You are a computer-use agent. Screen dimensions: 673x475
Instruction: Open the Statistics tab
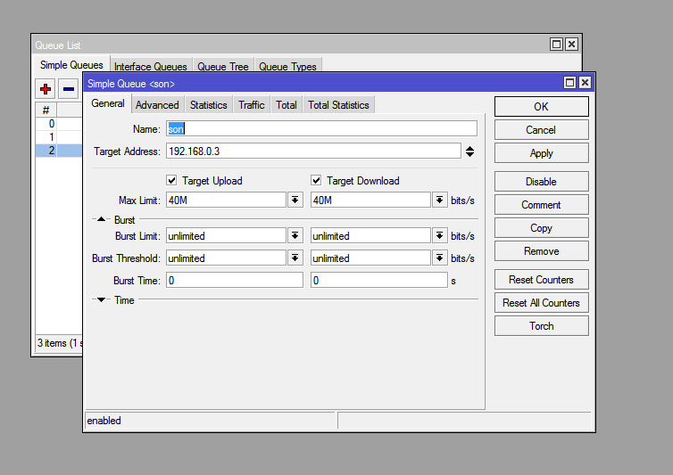208,105
